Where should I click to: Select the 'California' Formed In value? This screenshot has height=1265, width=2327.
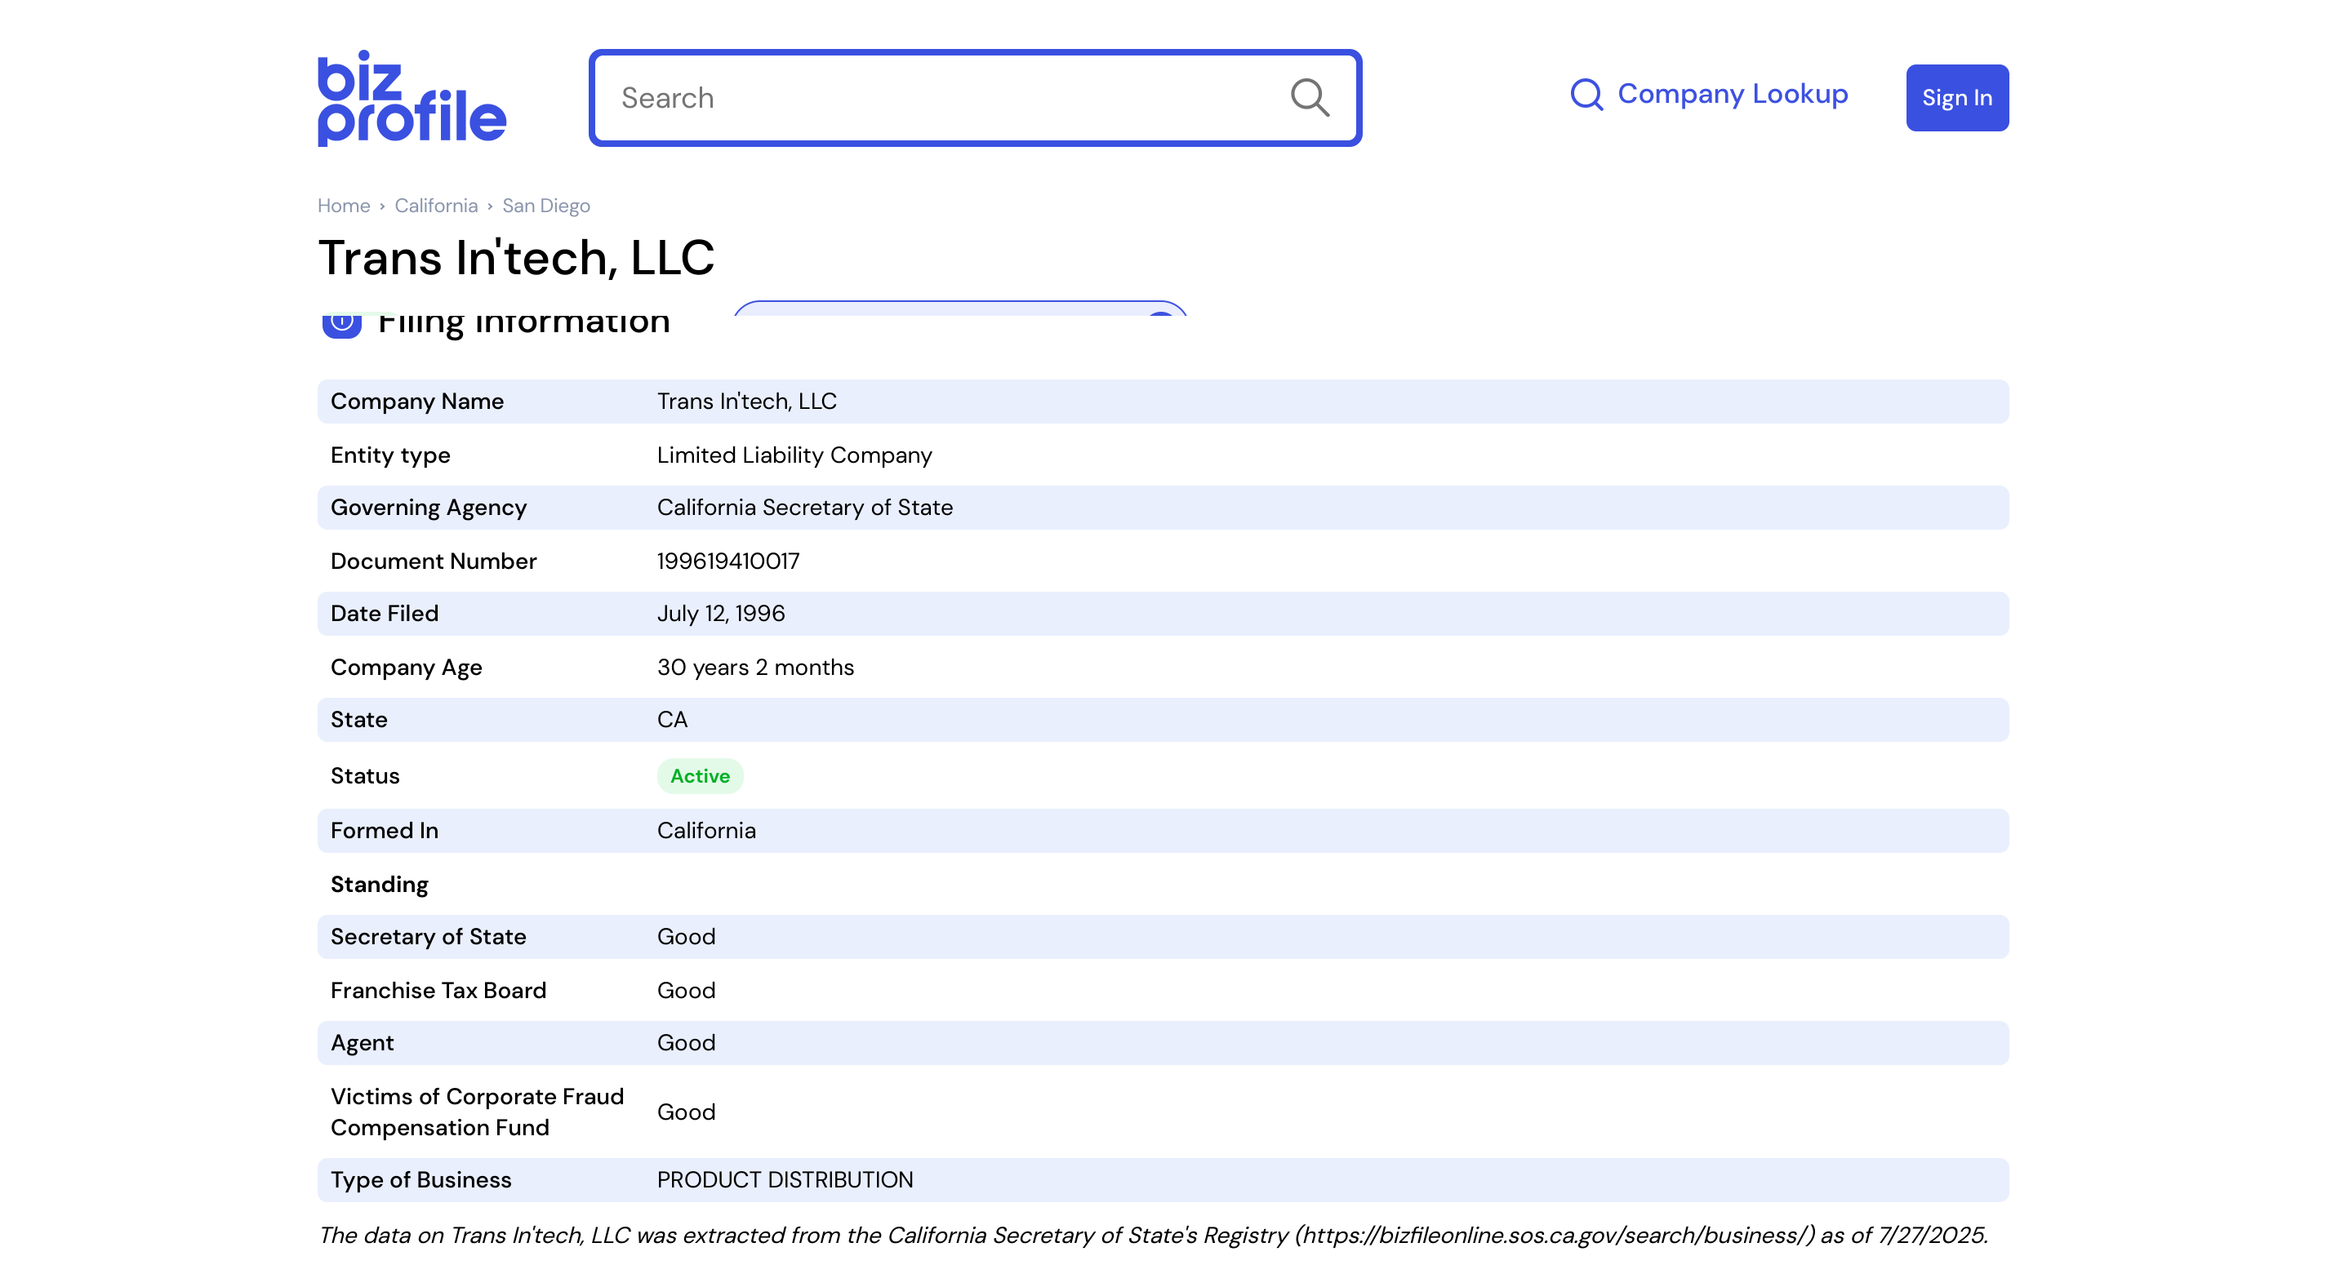coord(706,831)
